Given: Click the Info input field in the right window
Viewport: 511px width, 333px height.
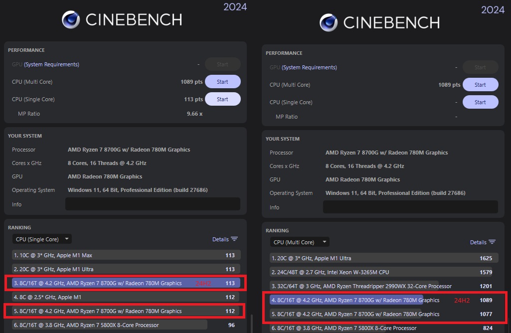Looking at the screenshot, I should point(410,207).
